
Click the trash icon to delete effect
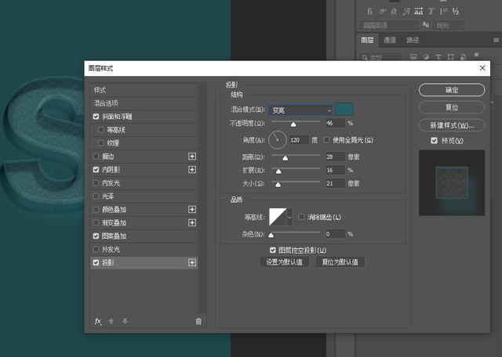(x=198, y=321)
